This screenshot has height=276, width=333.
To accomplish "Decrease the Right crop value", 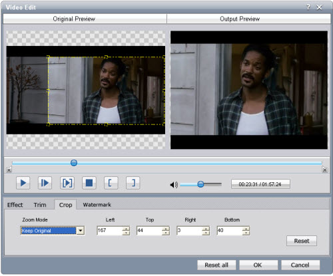I will click(x=206, y=233).
